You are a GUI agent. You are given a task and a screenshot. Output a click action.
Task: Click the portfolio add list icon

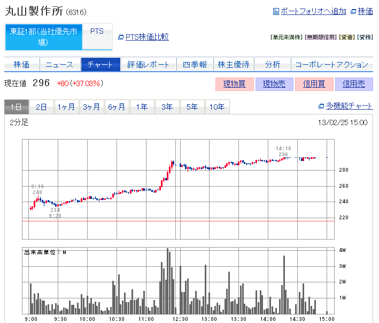(x=276, y=11)
